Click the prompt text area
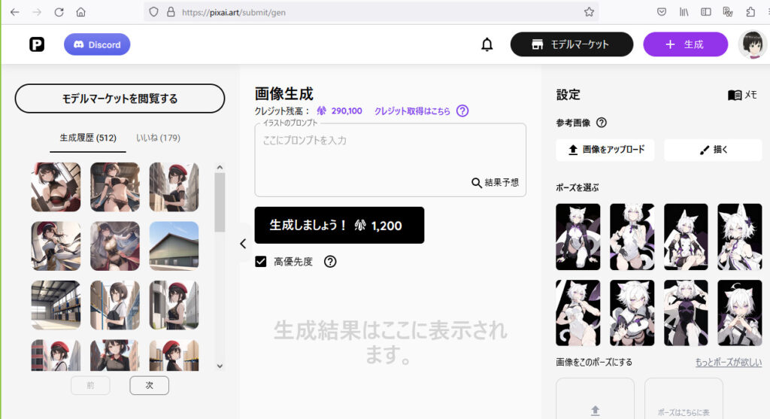Viewport: 770px width, 419px height. pyautogui.click(x=390, y=160)
